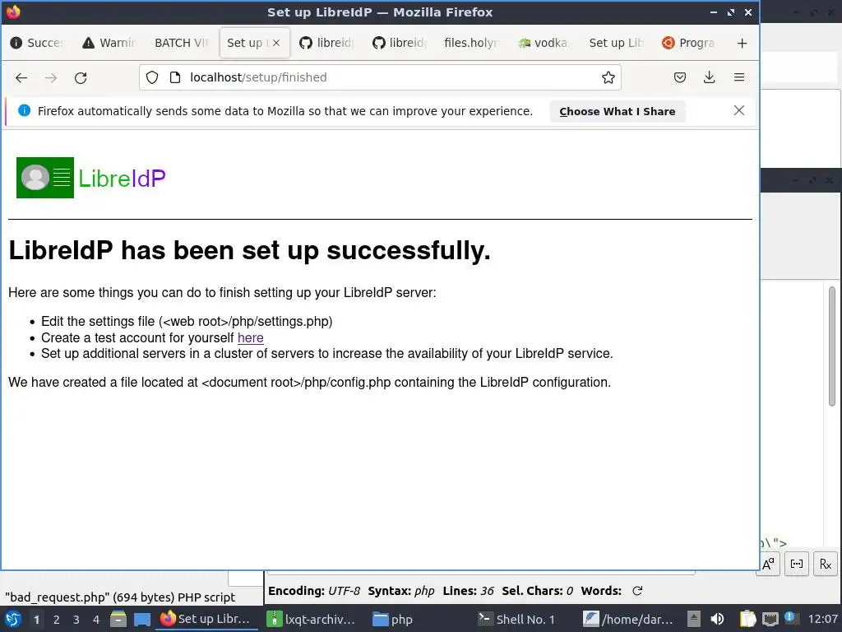Dismiss the Firefox data notification bar

(739, 111)
